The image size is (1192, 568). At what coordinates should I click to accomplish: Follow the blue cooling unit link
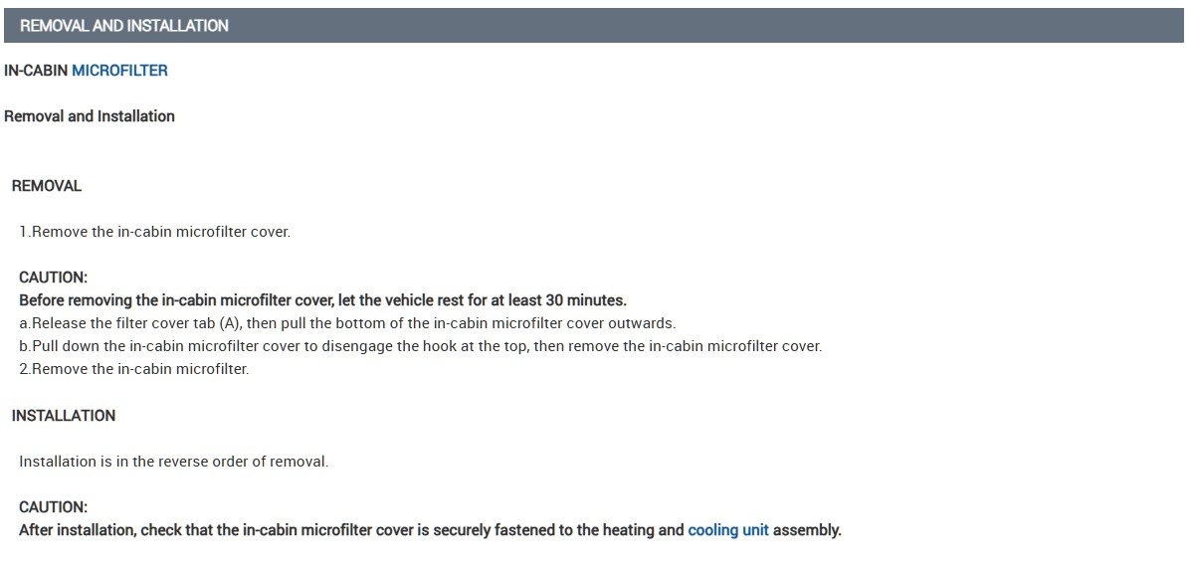point(727,530)
